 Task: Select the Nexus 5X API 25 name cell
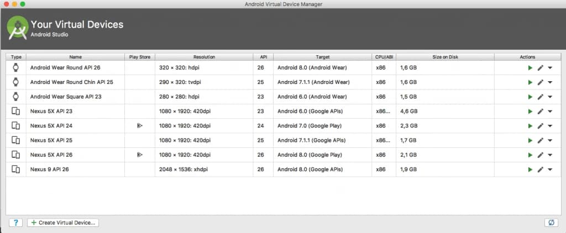click(x=75, y=140)
